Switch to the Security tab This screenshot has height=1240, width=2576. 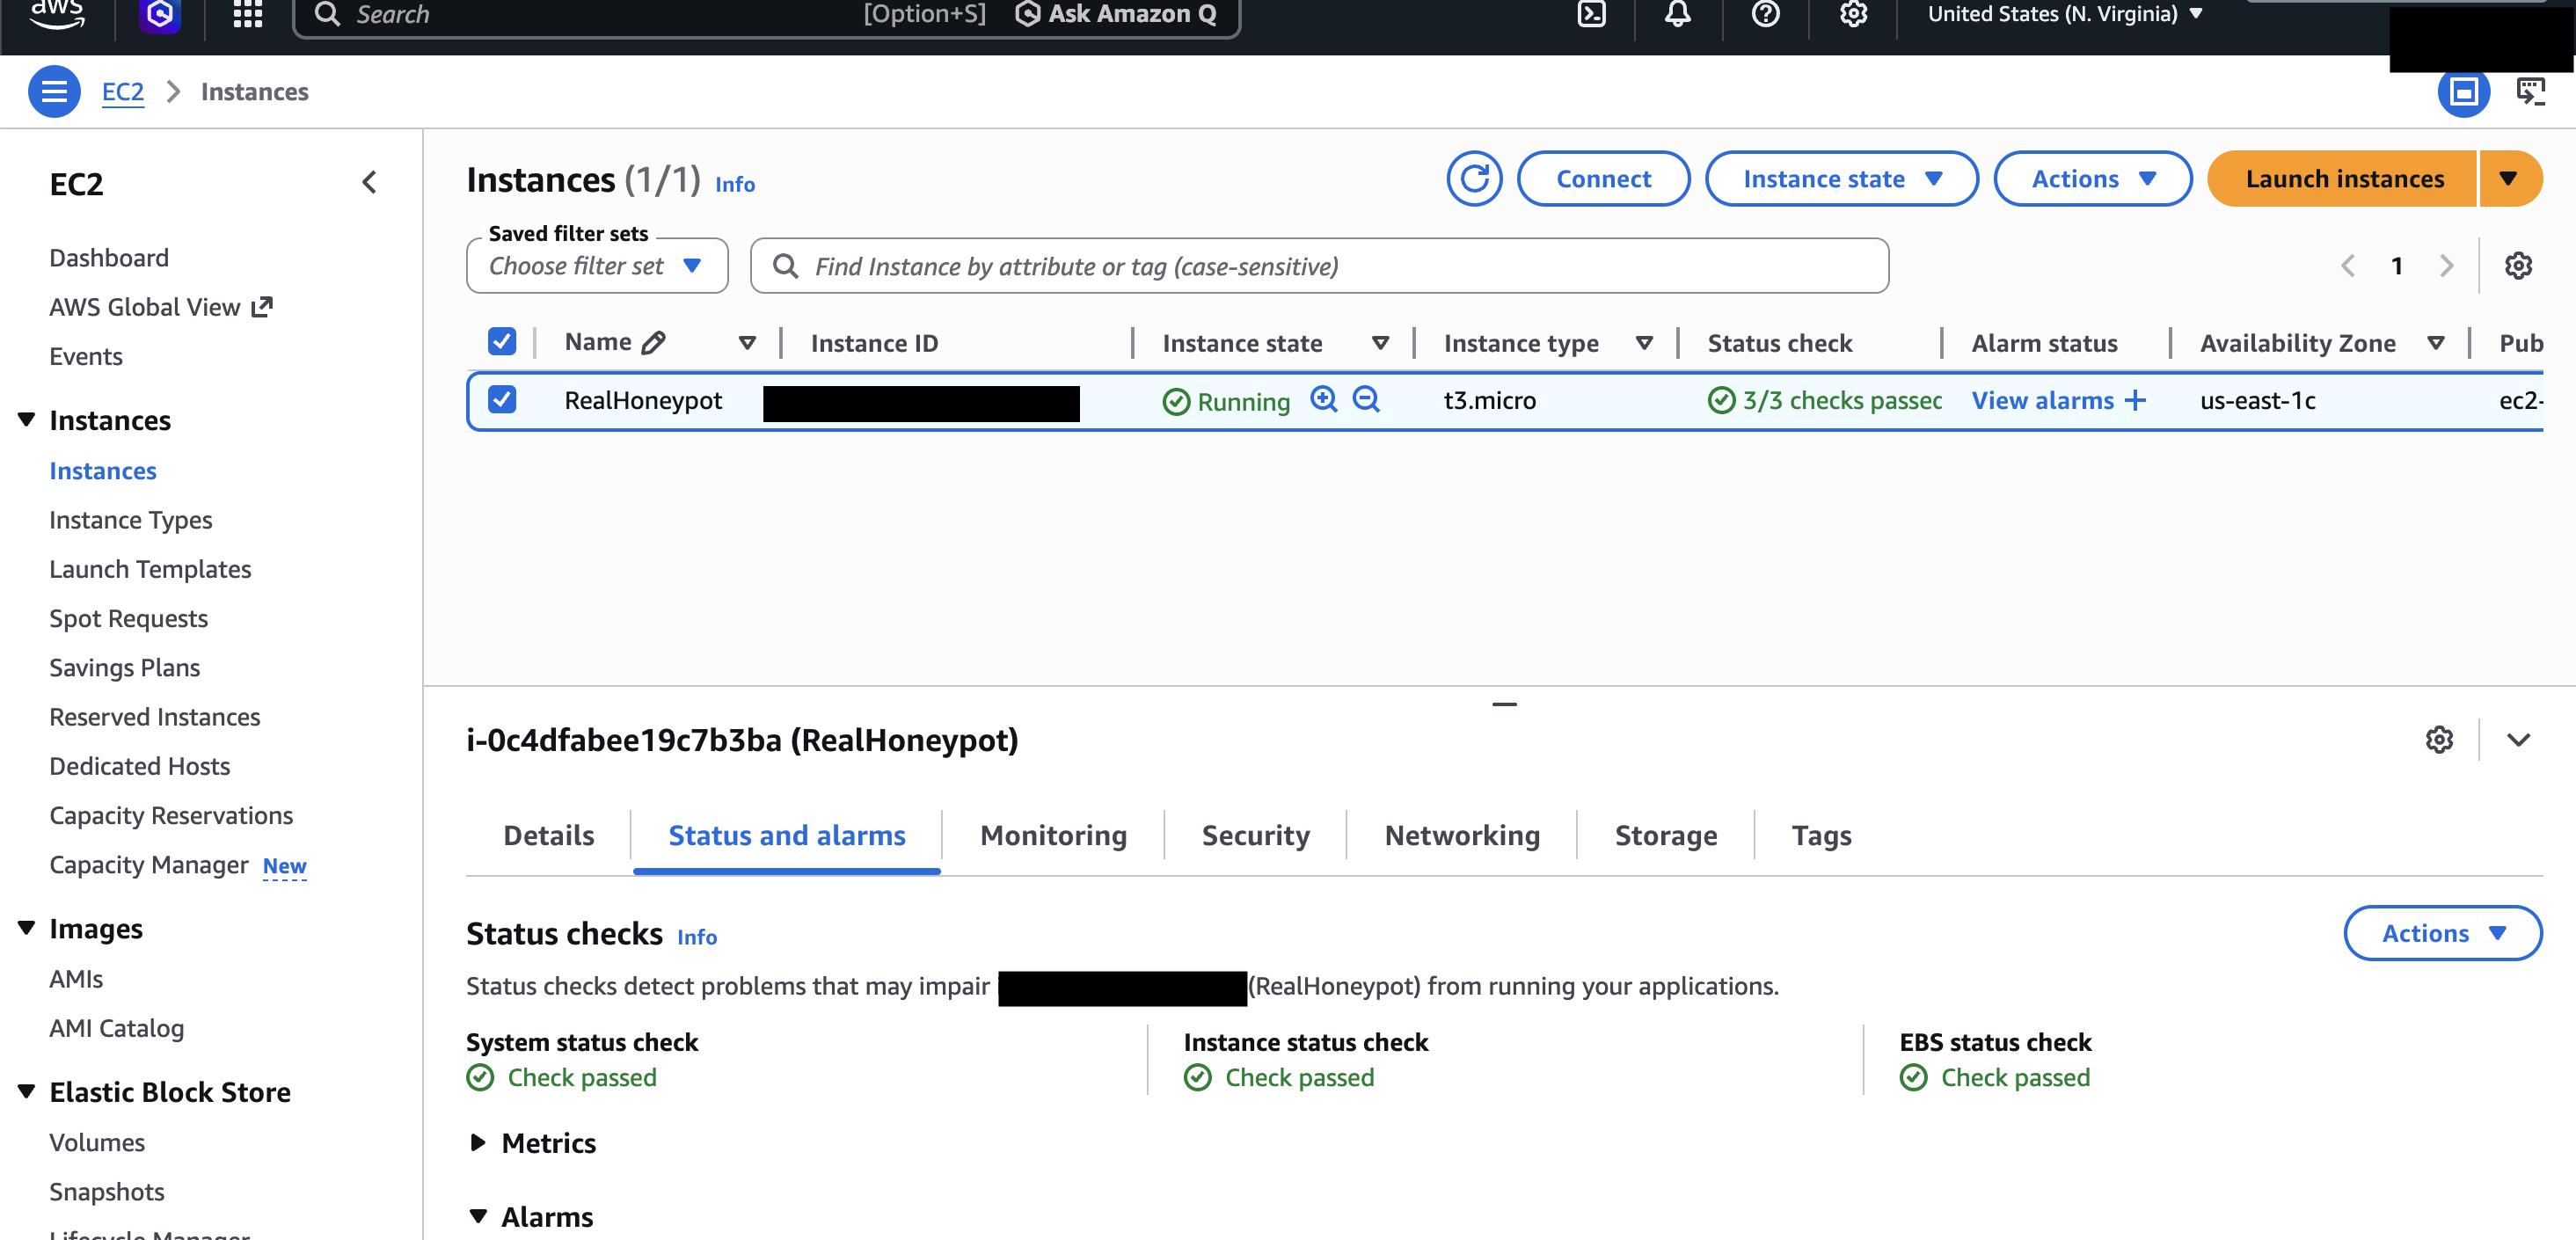(x=1255, y=835)
